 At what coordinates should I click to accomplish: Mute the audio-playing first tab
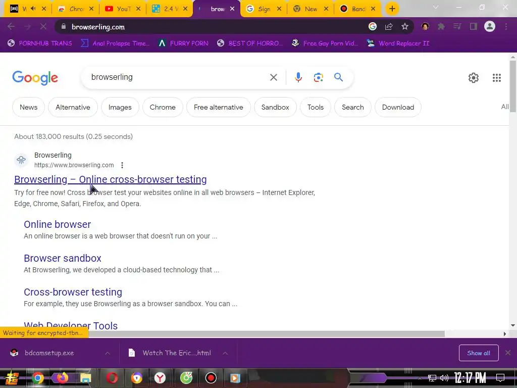click(x=33, y=9)
